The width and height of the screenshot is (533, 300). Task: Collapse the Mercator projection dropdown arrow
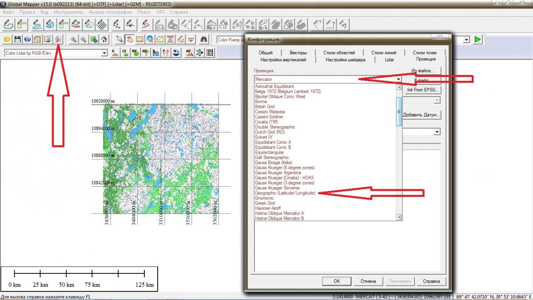point(398,79)
